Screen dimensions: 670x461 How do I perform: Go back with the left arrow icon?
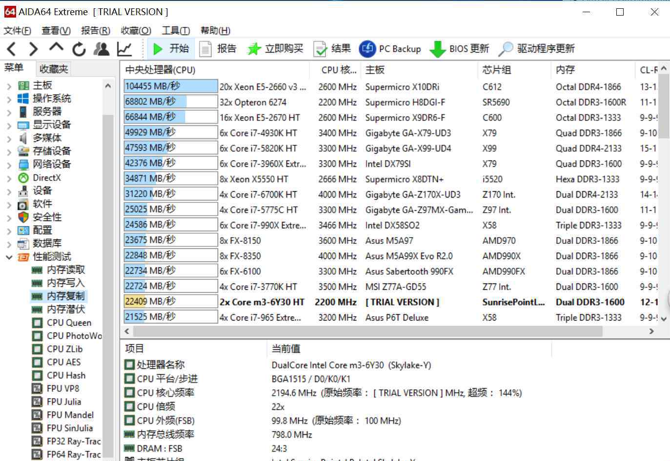(x=12, y=49)
